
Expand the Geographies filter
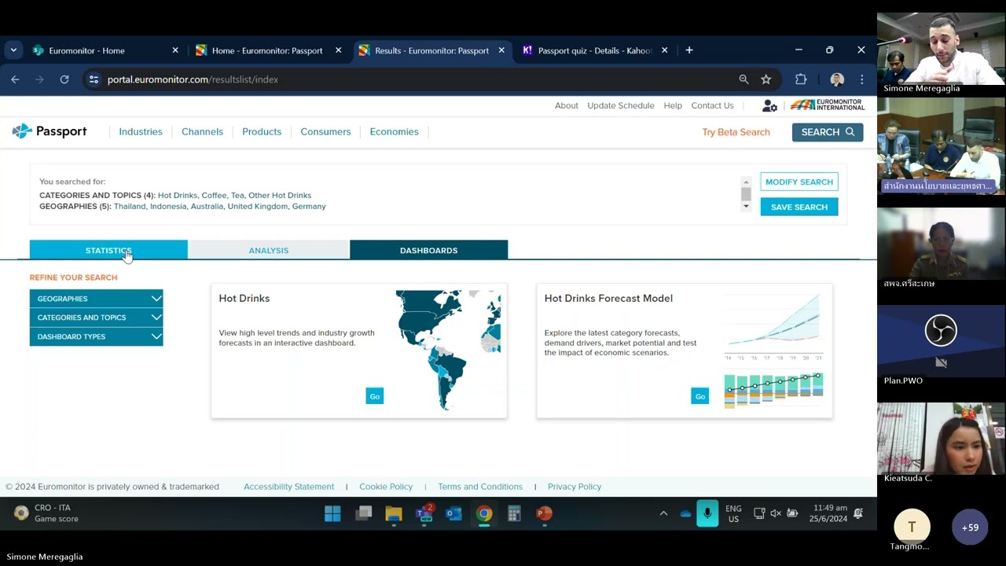pos(96,299)
